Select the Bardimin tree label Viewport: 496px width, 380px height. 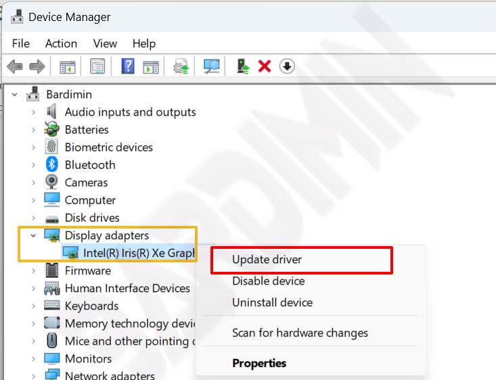(69, 94)
